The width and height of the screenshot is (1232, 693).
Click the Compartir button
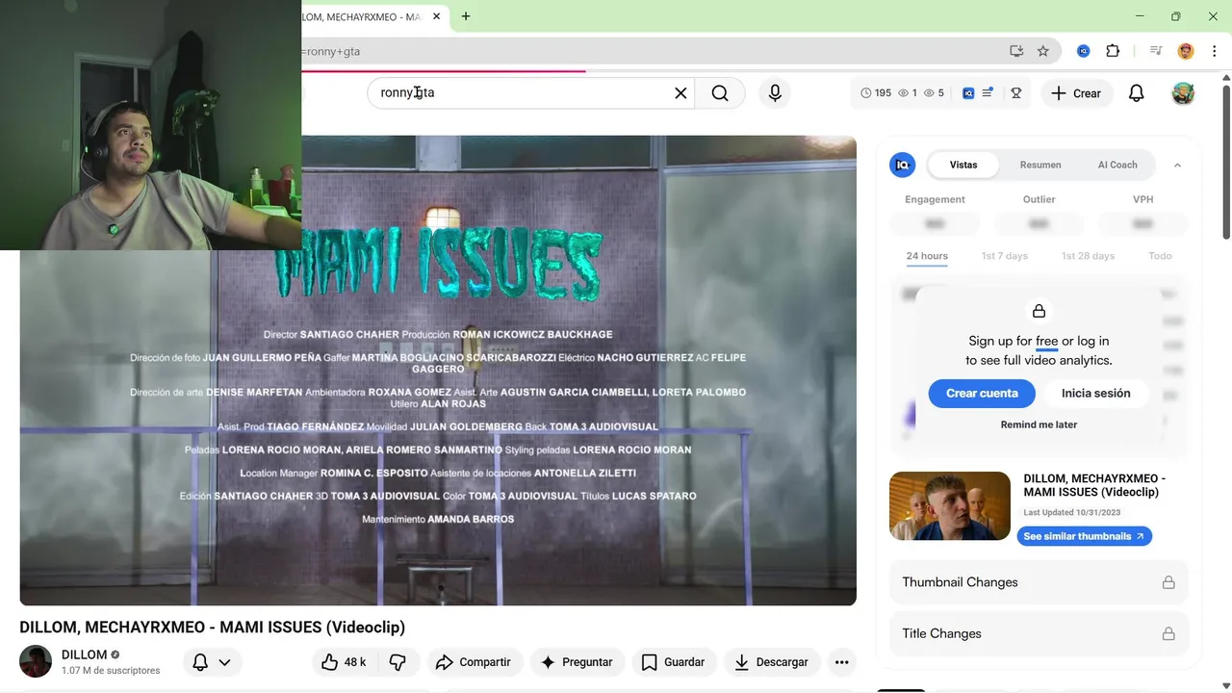[x=473, y=662]
